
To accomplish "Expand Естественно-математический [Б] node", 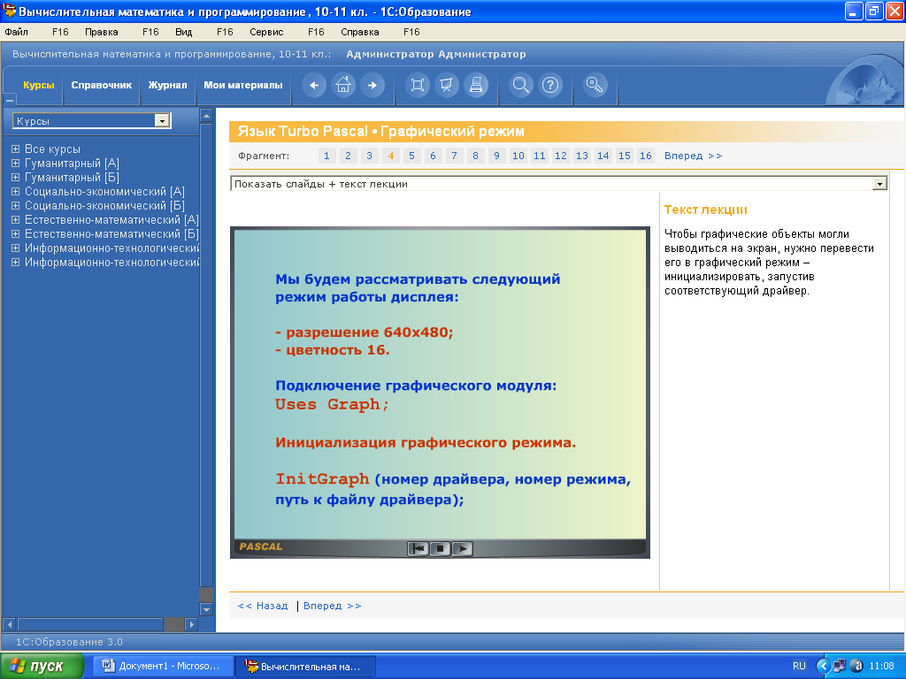I will (x=16, y=233).
